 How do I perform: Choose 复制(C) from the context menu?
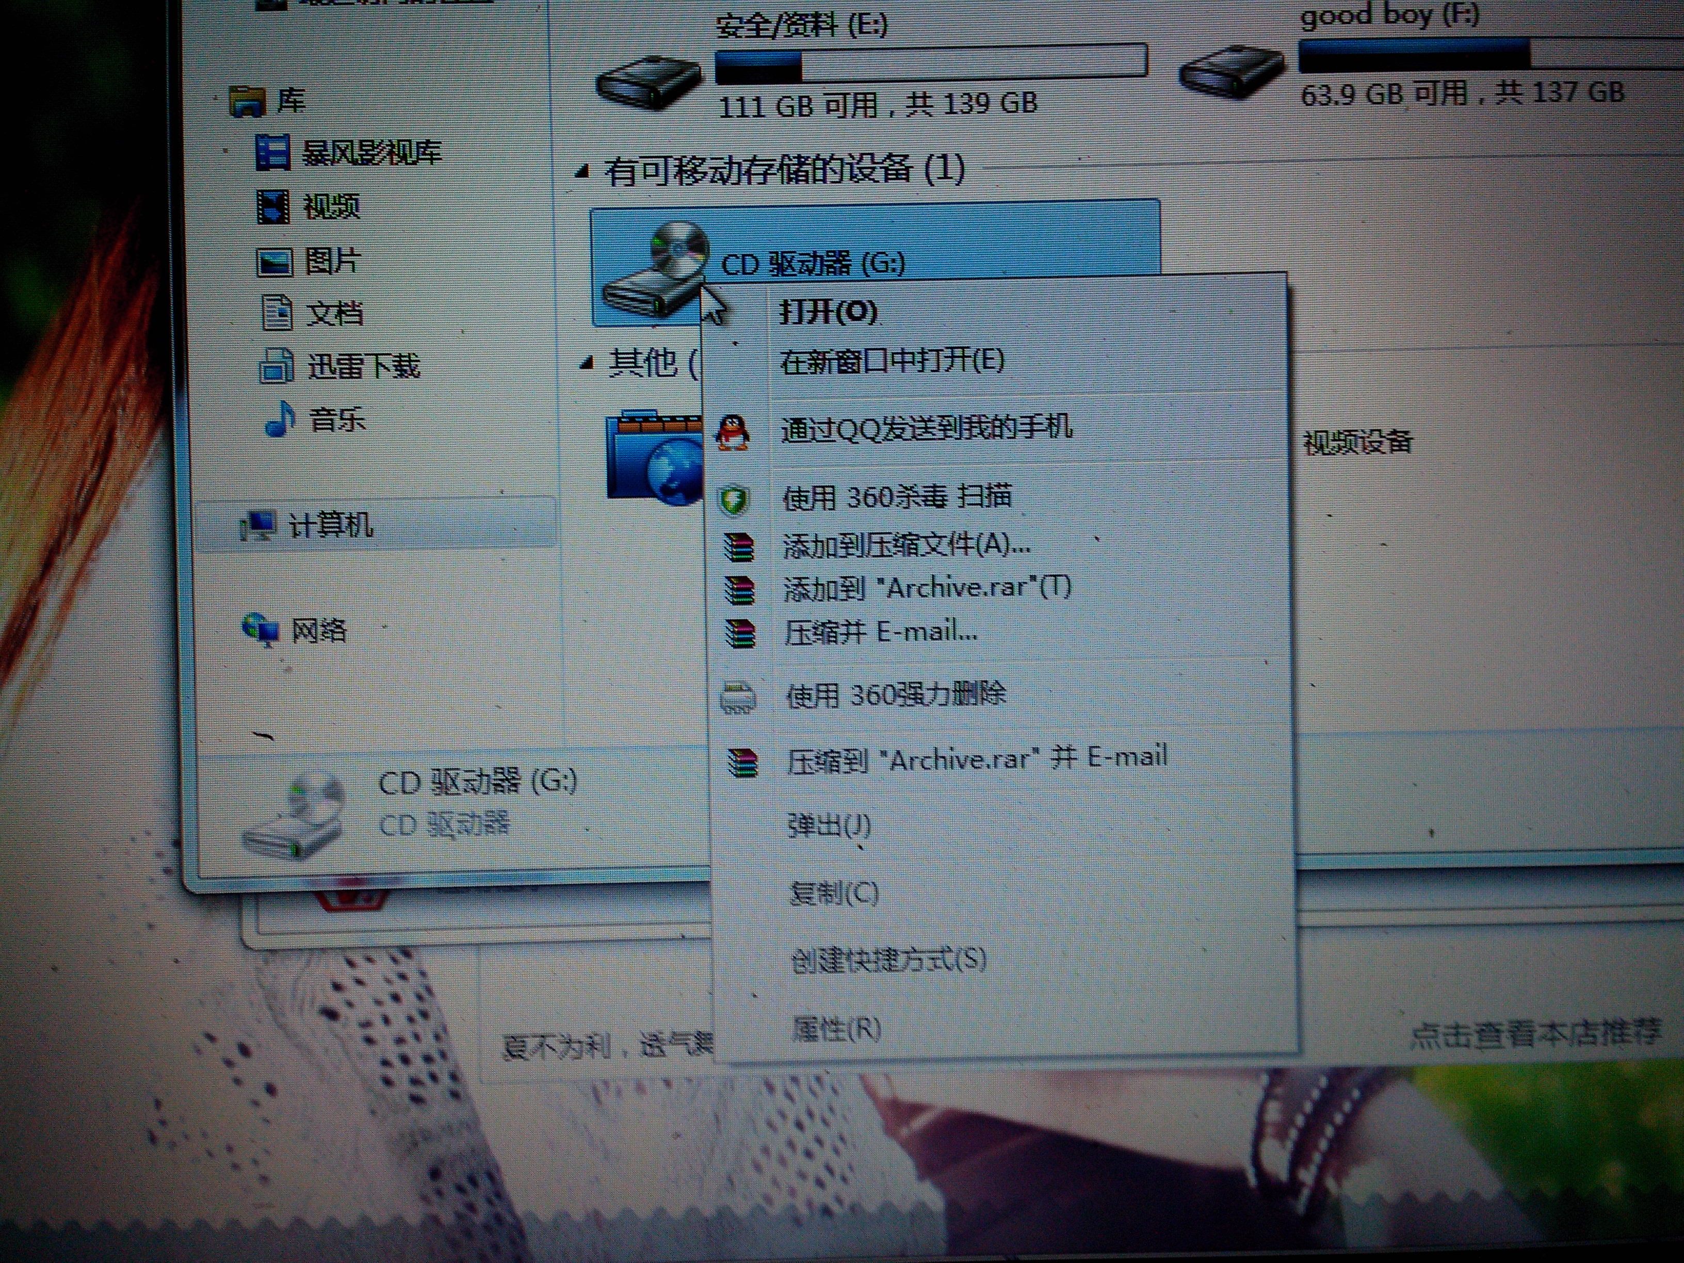[834, 892]
